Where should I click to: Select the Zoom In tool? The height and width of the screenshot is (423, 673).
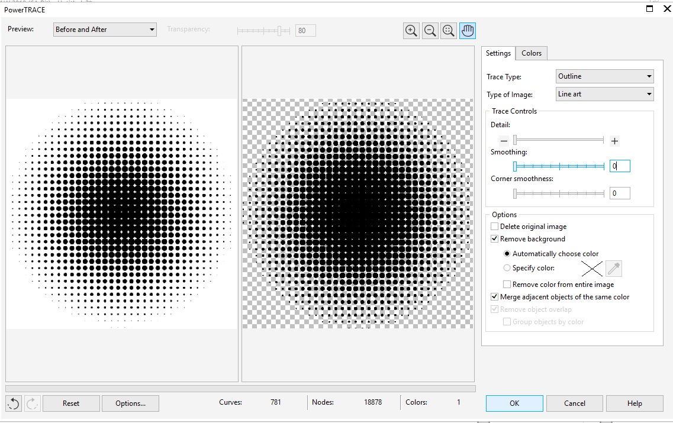click(x=411, y=30)
